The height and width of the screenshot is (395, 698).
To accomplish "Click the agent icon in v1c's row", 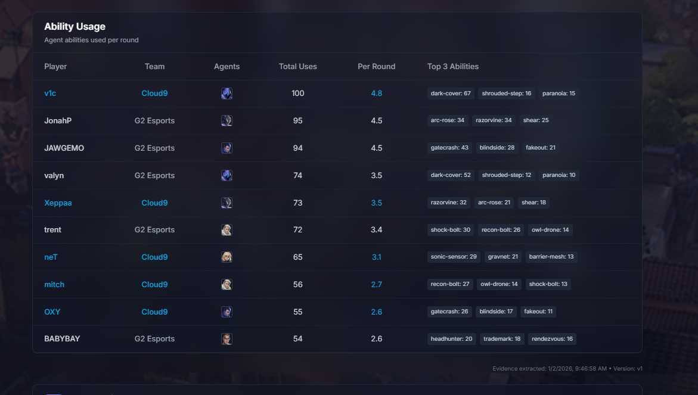I will point(227,94).
